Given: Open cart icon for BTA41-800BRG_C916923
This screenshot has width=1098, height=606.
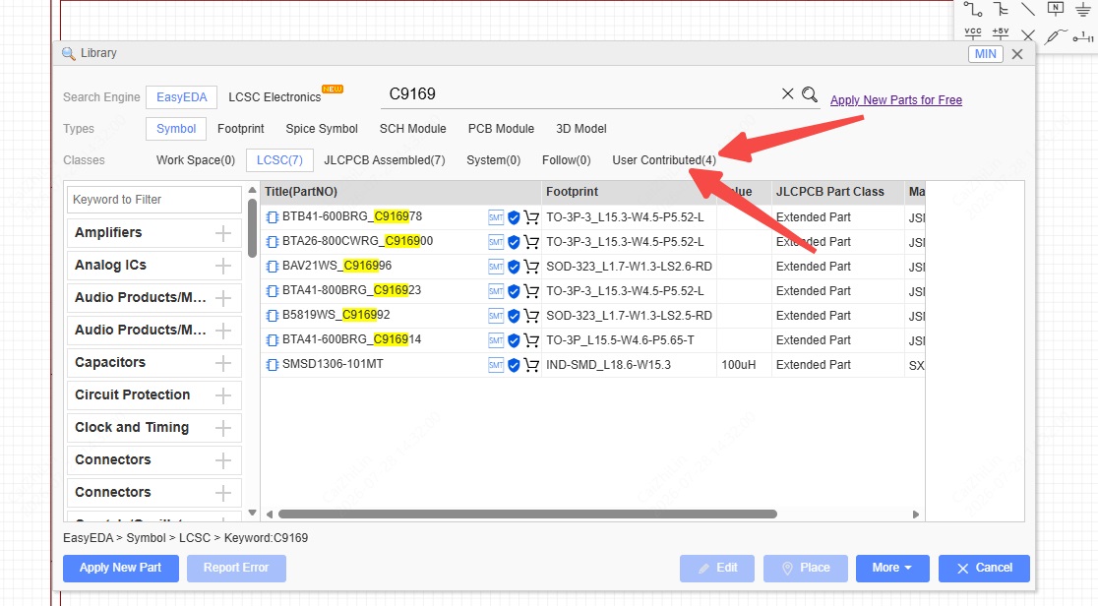Looking at the screenshot, I should (531, 291).
